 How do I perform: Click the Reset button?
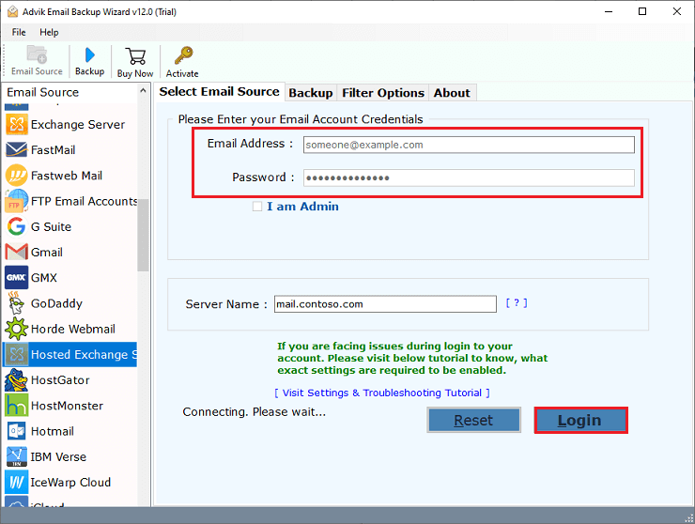click(x=473, y=420)
